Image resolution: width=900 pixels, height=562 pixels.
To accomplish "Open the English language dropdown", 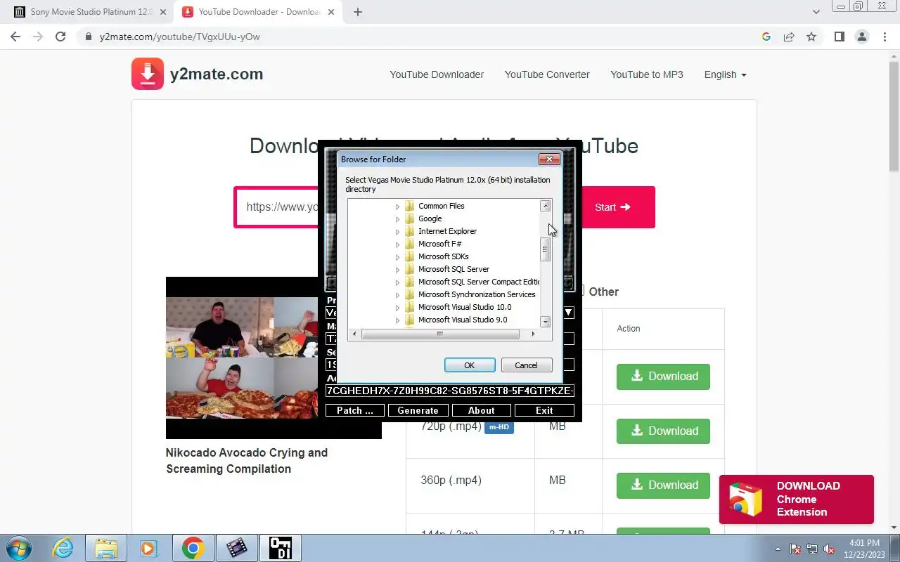I will tap(725, 74).
